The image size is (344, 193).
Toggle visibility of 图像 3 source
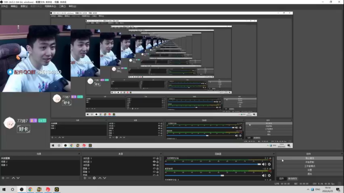click(x=154, y=172)
